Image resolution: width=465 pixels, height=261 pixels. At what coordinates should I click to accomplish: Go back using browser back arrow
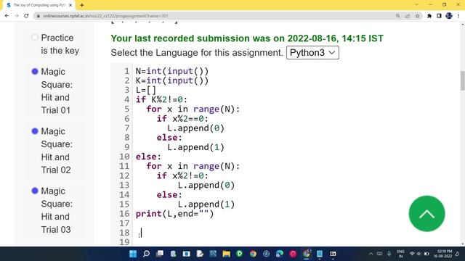7,16
